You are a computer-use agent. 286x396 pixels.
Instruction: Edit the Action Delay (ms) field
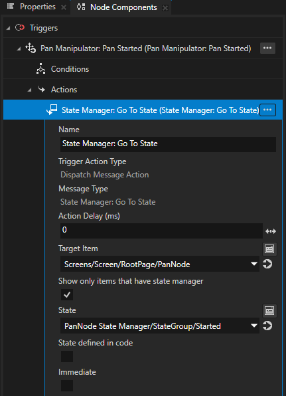[161, 231]
